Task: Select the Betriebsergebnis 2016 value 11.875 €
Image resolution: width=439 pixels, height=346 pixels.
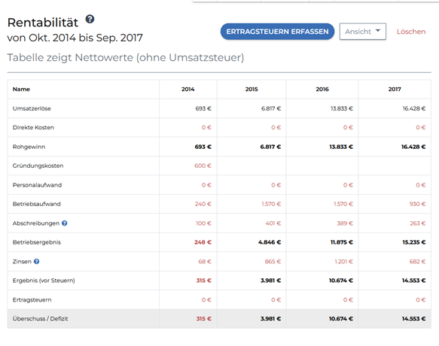Action: (342, 242)
